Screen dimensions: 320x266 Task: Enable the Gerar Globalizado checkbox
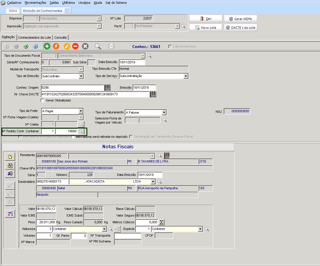click(43, 100)
